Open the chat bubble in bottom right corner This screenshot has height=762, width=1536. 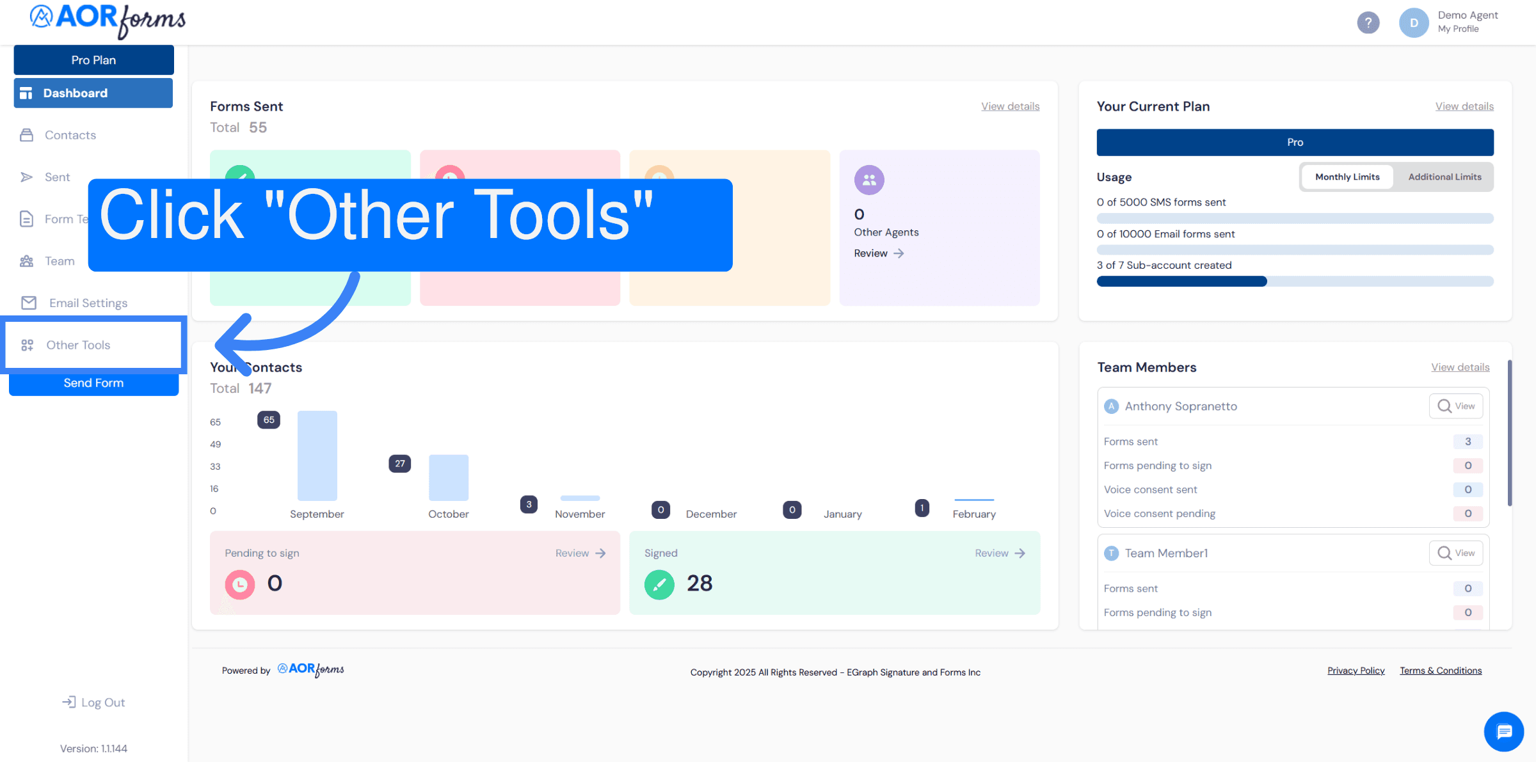1503,731
